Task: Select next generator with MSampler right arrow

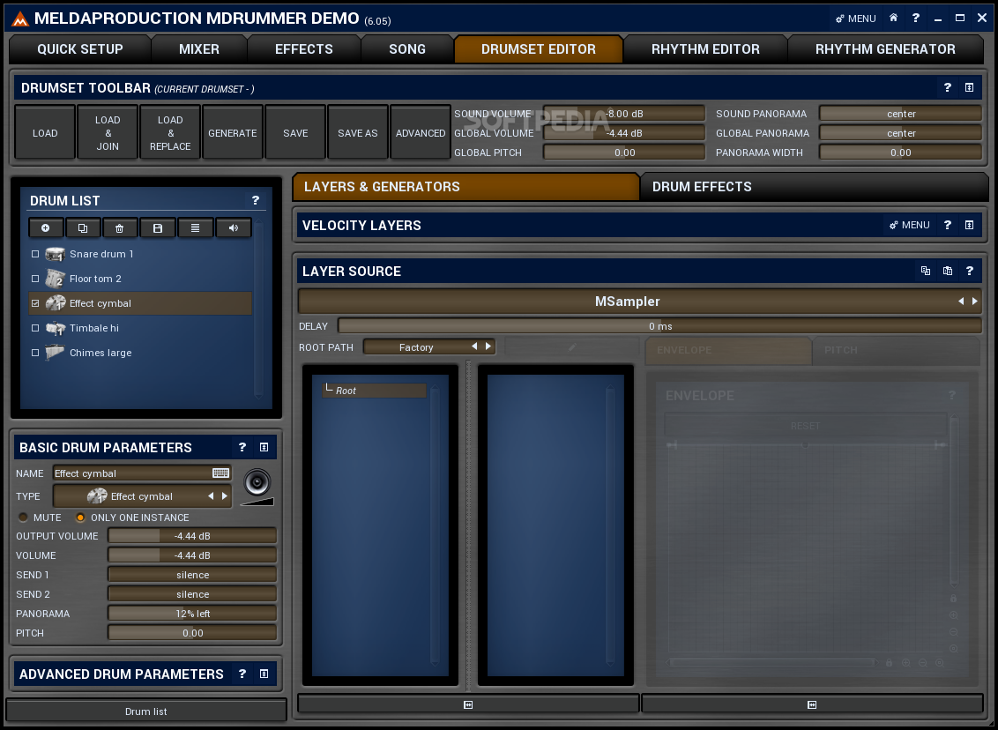Action: [x=974, y=301]
